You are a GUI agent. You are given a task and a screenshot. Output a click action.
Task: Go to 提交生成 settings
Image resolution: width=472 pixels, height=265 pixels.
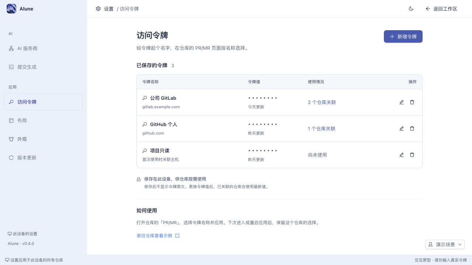tap(43, 67)
